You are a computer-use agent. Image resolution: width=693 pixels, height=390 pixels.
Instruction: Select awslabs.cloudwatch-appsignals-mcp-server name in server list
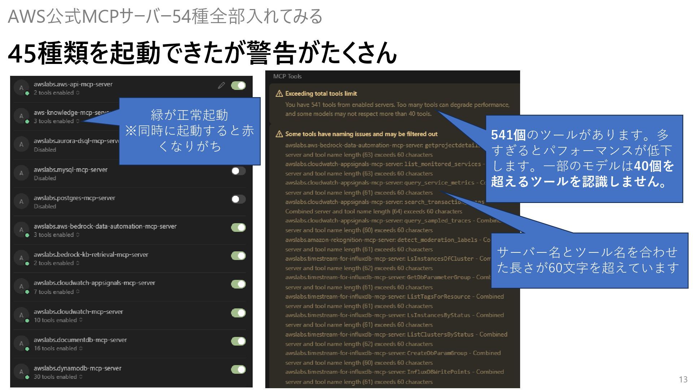(95, 283)
